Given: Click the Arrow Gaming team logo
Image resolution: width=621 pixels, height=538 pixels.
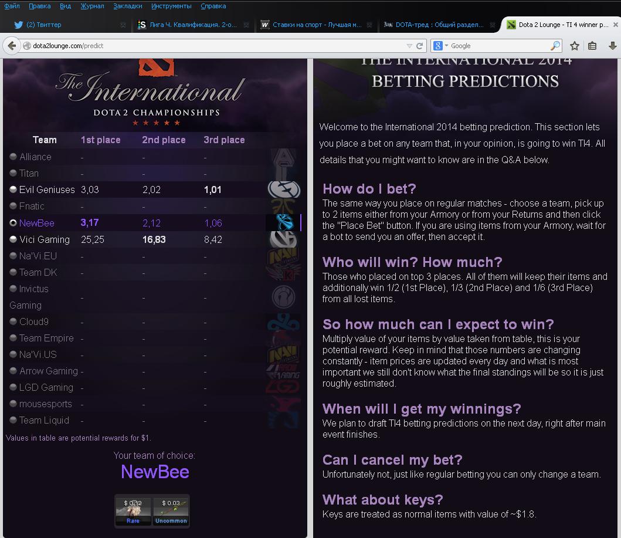Looking at the screenshot, I should point(284,371).
